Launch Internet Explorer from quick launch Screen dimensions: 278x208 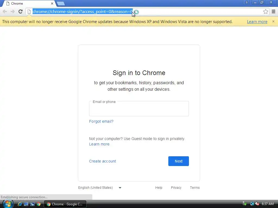coord(20,204)
